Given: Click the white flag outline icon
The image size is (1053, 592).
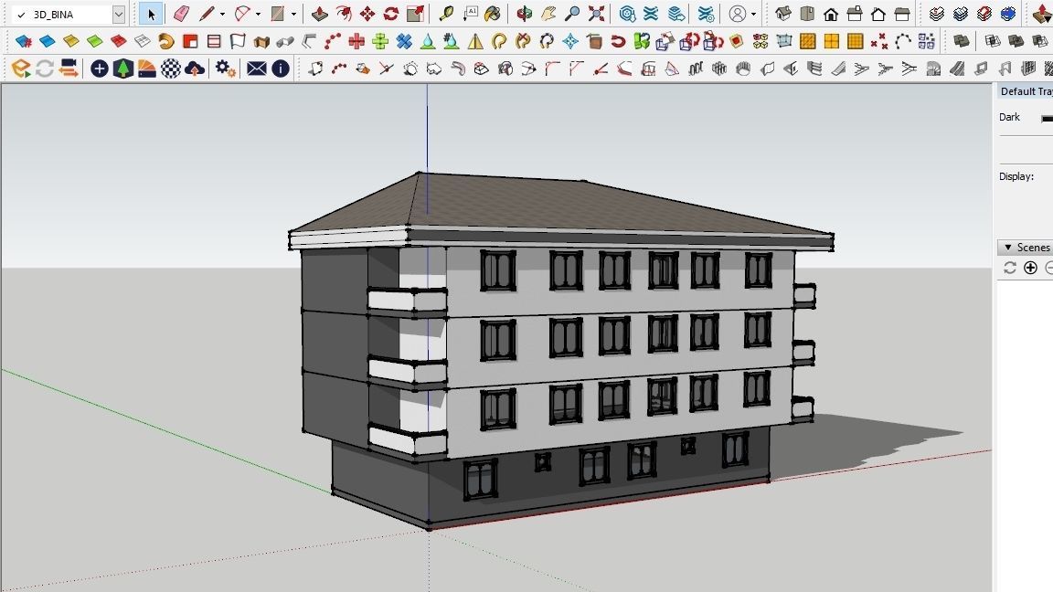Looking at the screenshot, I should click(238, 42).
